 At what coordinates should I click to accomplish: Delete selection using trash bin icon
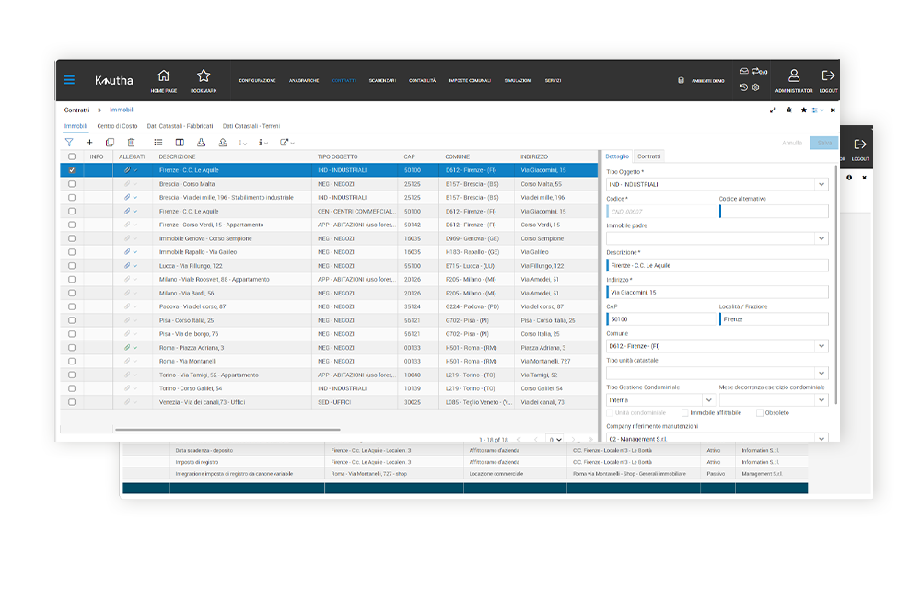[131, 143]
